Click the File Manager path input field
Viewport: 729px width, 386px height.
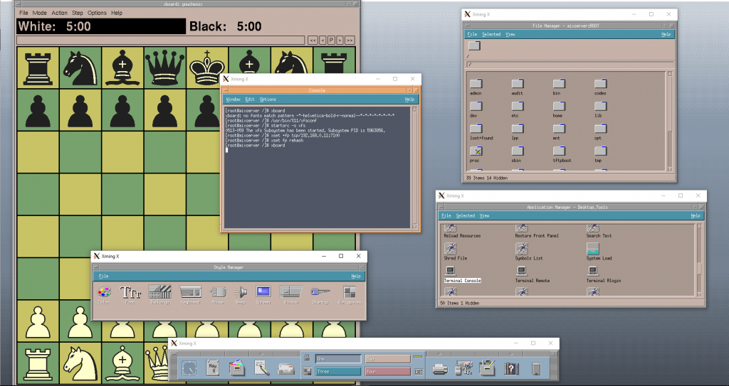(x=570, y=65)
